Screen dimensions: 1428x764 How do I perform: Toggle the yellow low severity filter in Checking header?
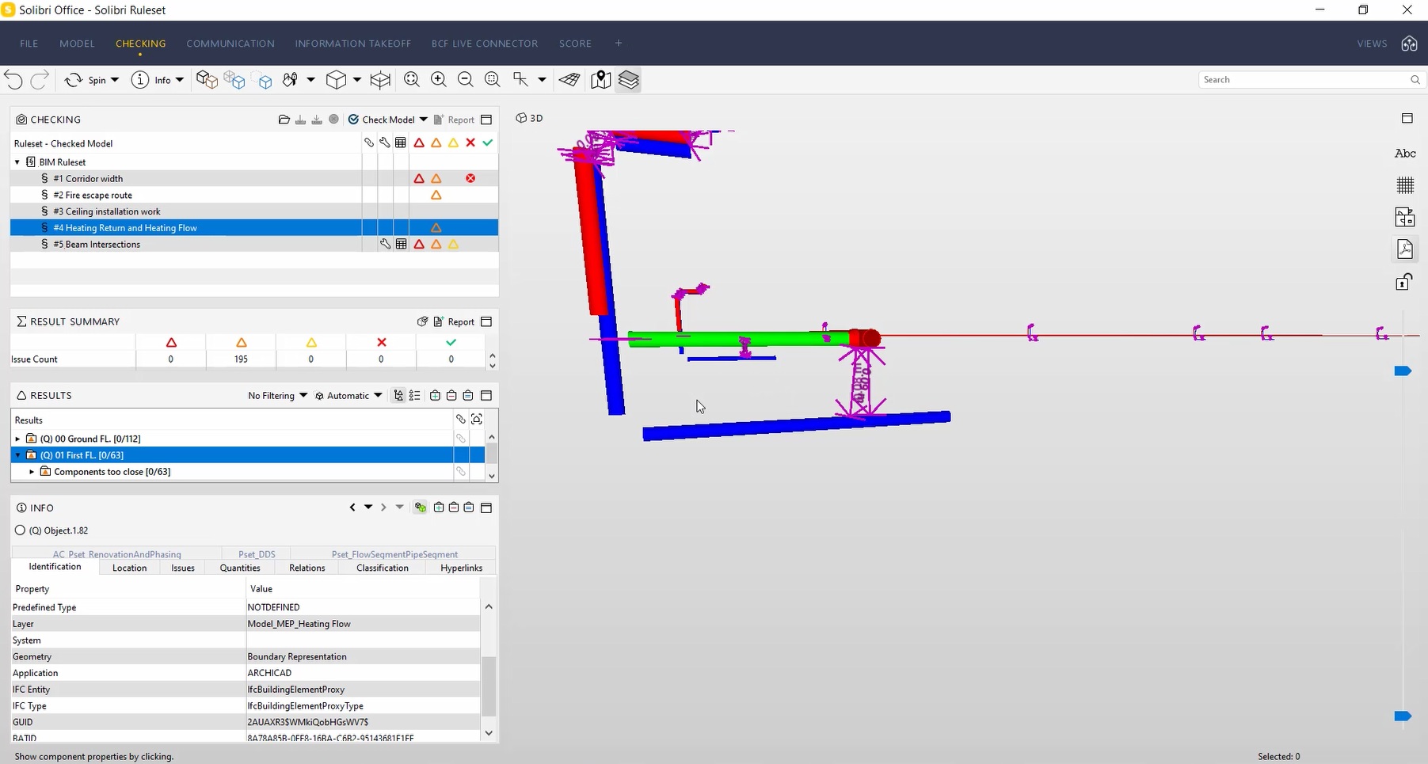453,143
